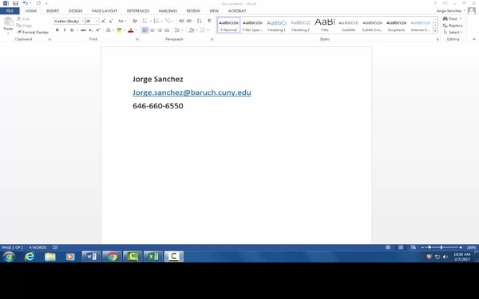The width and height of the screenshot is (479, 299).
Task: Switch to Print Layout view icon
Action: [x=401, y=247]
